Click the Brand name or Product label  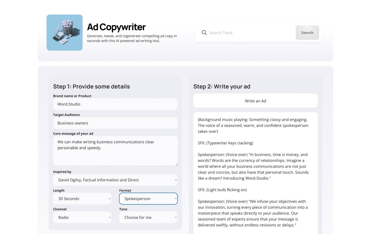coord(72,96)
